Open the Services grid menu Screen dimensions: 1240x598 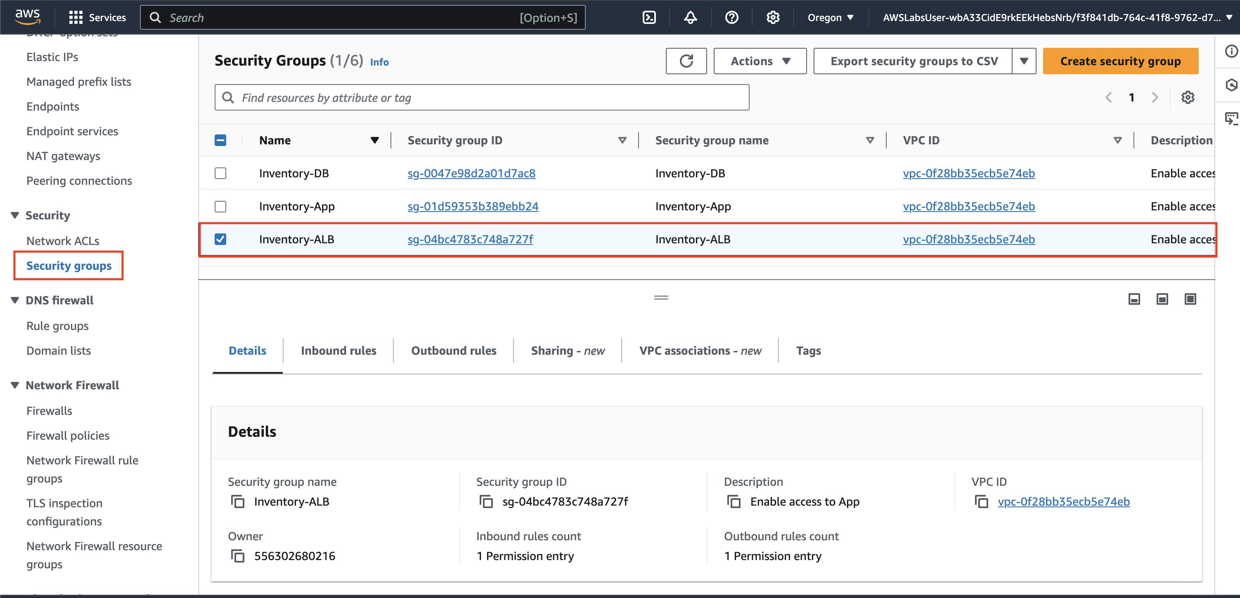pyautogui.click(x=76, y=18)
